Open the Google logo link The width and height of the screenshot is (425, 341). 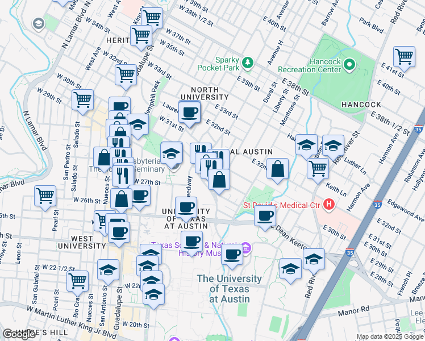click(x=19, y=335)
